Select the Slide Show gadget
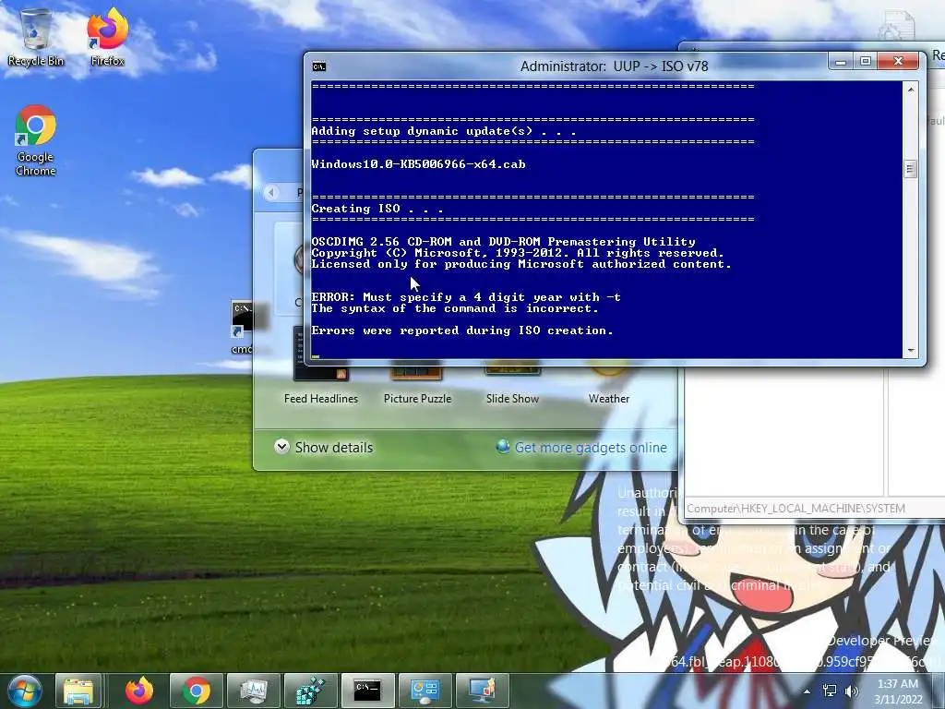The image size is (945, 709). pos(512,383)
